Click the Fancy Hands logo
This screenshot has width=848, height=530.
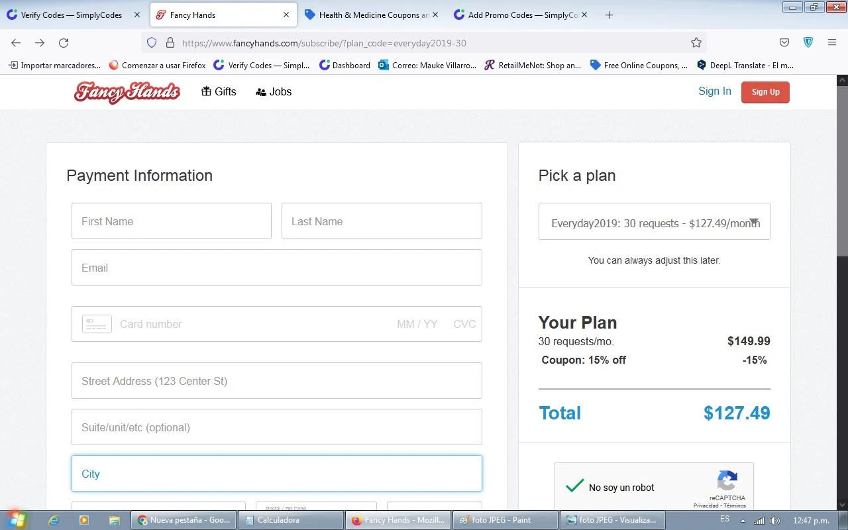pos(127,92)
